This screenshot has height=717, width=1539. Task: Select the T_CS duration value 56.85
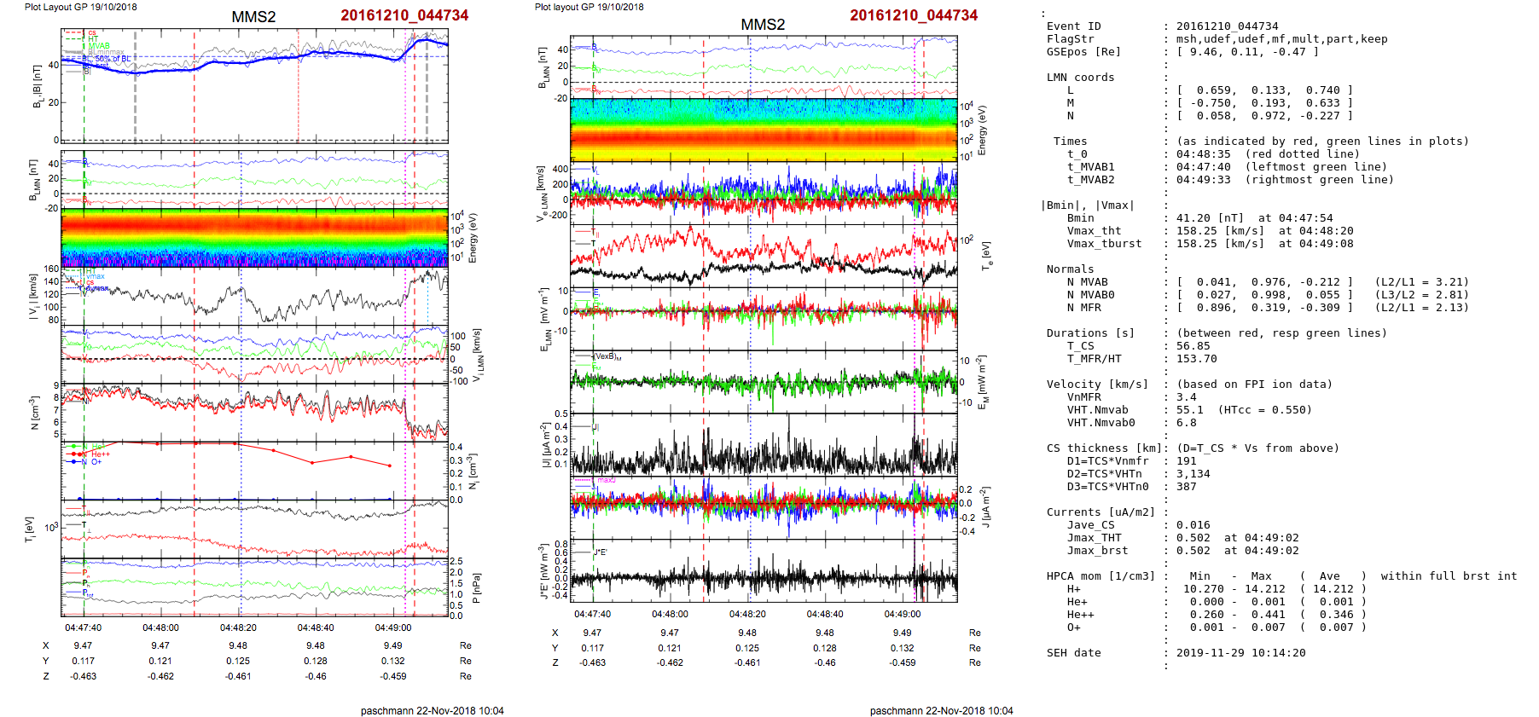(1193, 346)
